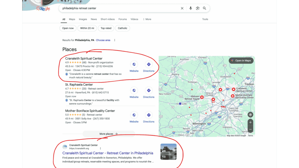The image size is (299, 168).
Task: Click the map Terms link
Action: 250,136
